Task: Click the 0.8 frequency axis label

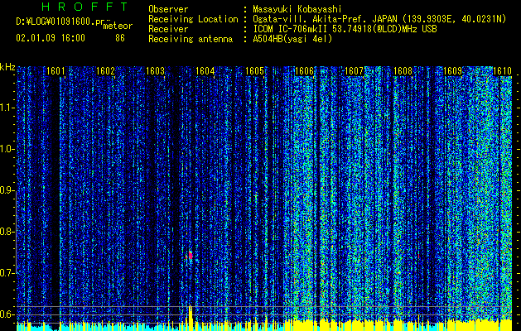Action: tap(7, 232)
